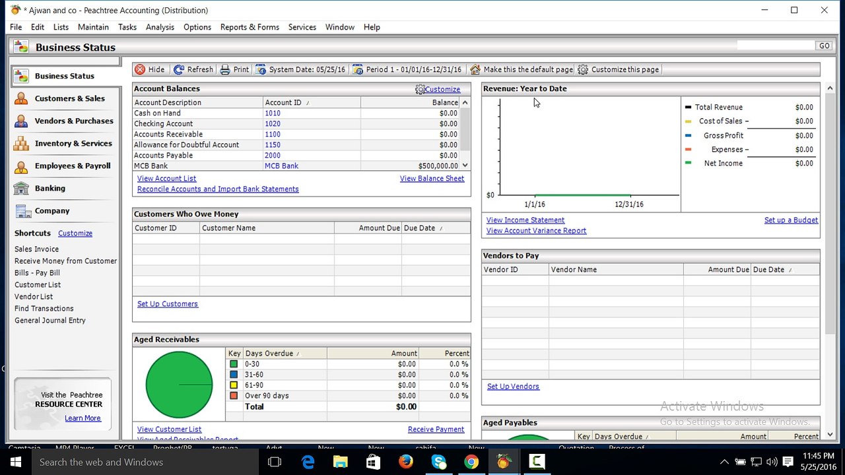
Task: Click the green 0-30 days key swatch
Action: pos(234,364)
